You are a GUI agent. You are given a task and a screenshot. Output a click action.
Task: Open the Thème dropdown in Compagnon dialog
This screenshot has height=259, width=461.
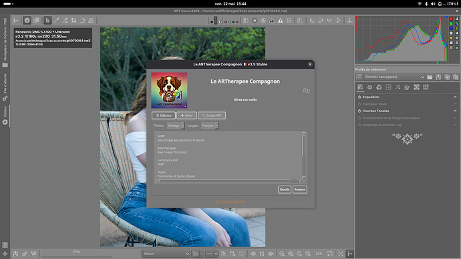pos(176,125)
